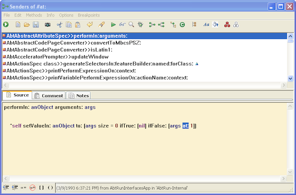The height and width of the screenshot is (195, 296).
Task: Click the camera snapshot icon
Action: click(x=47, y=25)
